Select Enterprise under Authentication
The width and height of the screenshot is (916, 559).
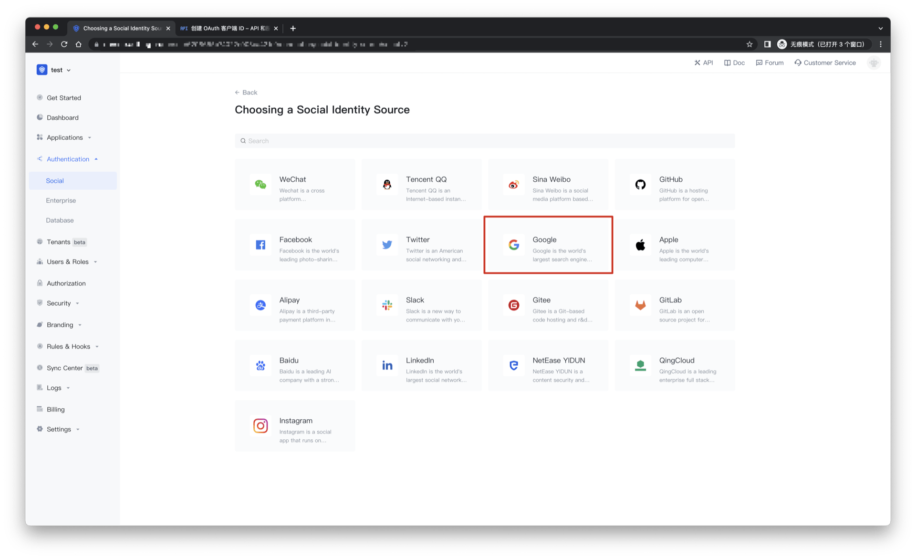click(x=61, y=201)
